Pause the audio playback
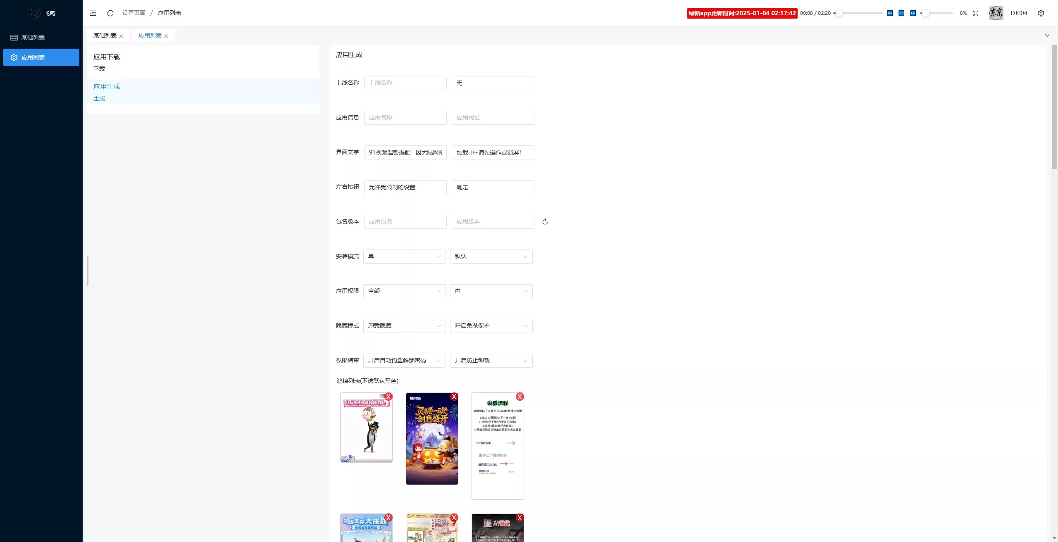Screen dimensions: 1058x542 pos(901,13)
